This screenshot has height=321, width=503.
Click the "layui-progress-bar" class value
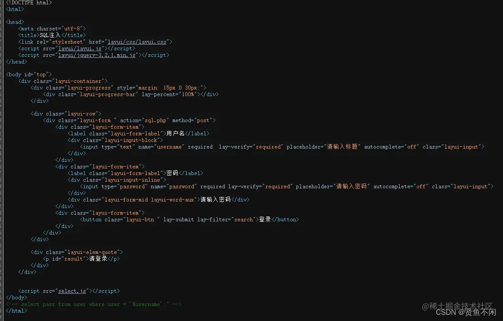[108, 94]
